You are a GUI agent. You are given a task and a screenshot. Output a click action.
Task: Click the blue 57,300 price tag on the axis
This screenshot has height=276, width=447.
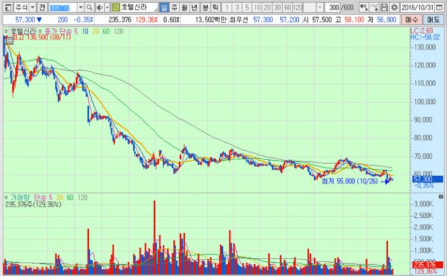[428, 179]
